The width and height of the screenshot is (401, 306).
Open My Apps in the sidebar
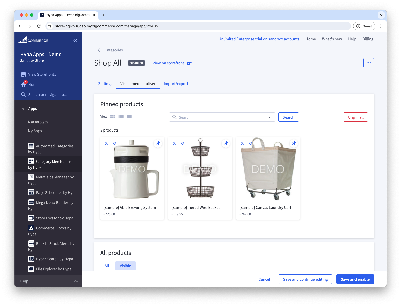(35, 131)
